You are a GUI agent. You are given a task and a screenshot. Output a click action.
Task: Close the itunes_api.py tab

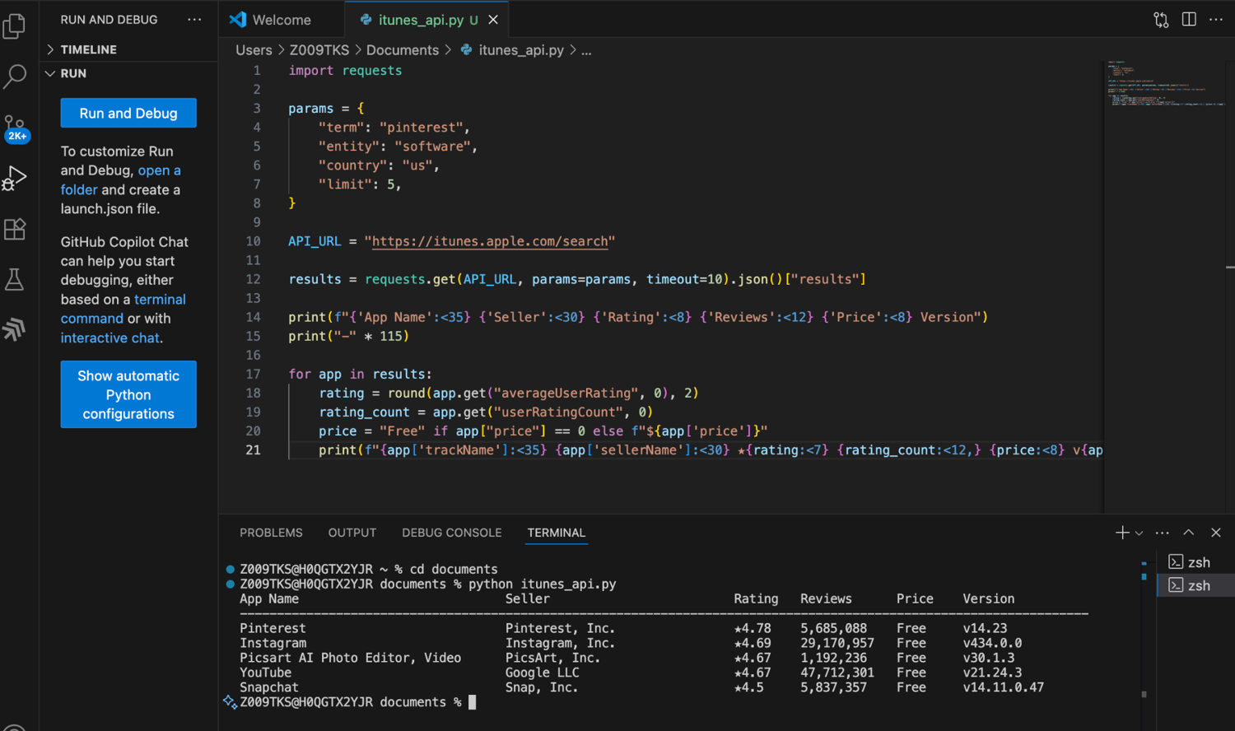[x=493, y=20]
